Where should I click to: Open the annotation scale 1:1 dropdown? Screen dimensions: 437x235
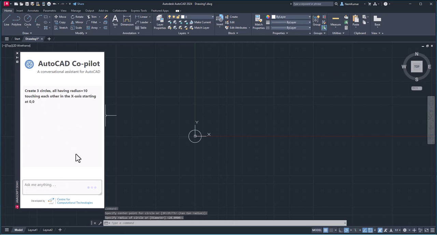point(398,230)
